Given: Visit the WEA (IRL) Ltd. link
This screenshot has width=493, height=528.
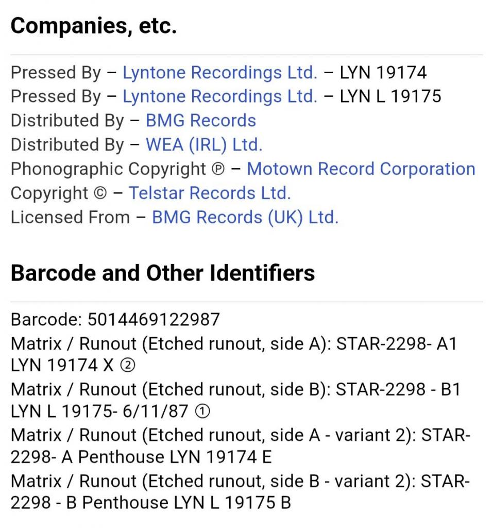Looking at the screenshot, I should click(x=204, y=145).
